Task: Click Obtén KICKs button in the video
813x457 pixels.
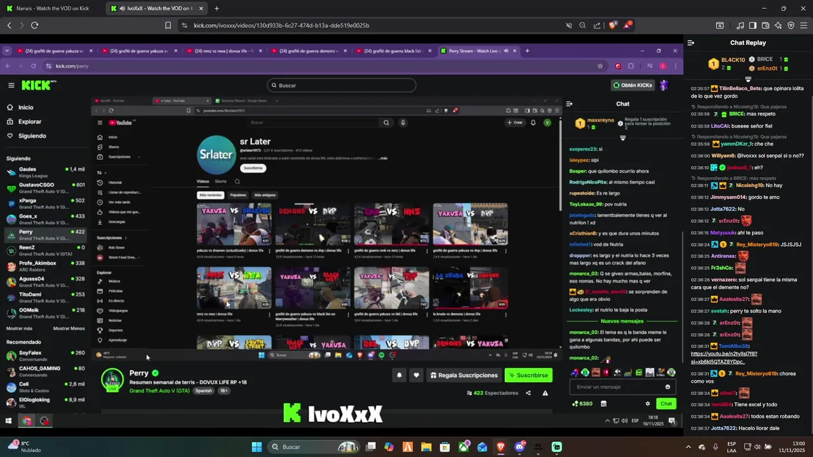Action: (633, 85)
